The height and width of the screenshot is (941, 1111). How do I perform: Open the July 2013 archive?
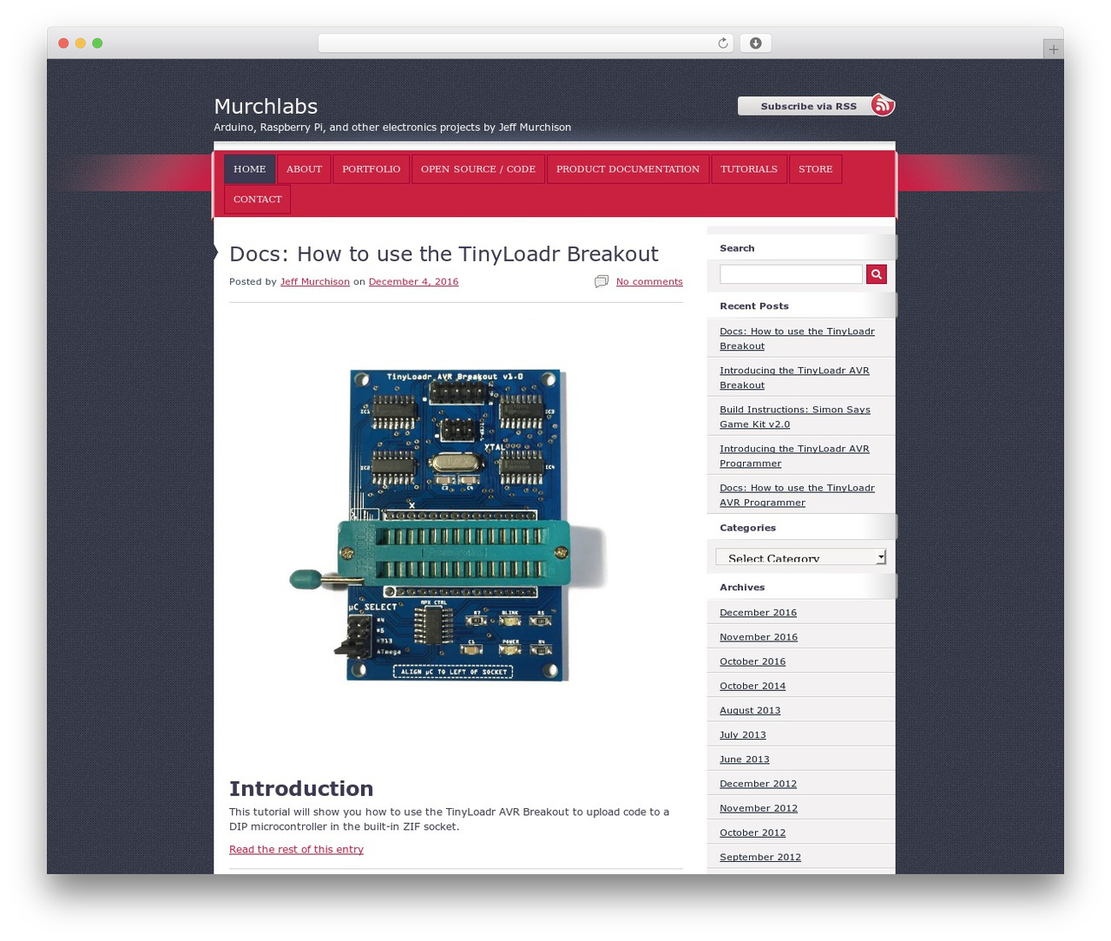tap(743, 734)
